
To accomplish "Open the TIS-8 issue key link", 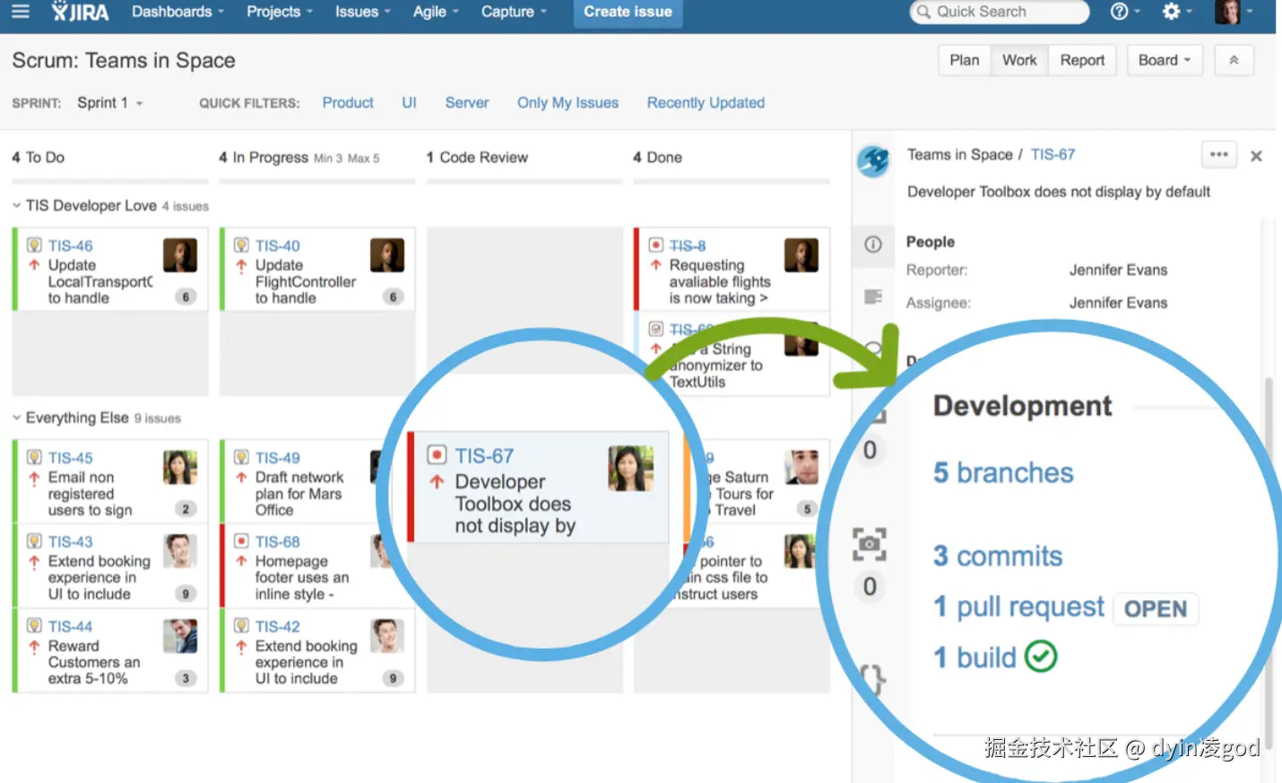I will coord(688,245).
